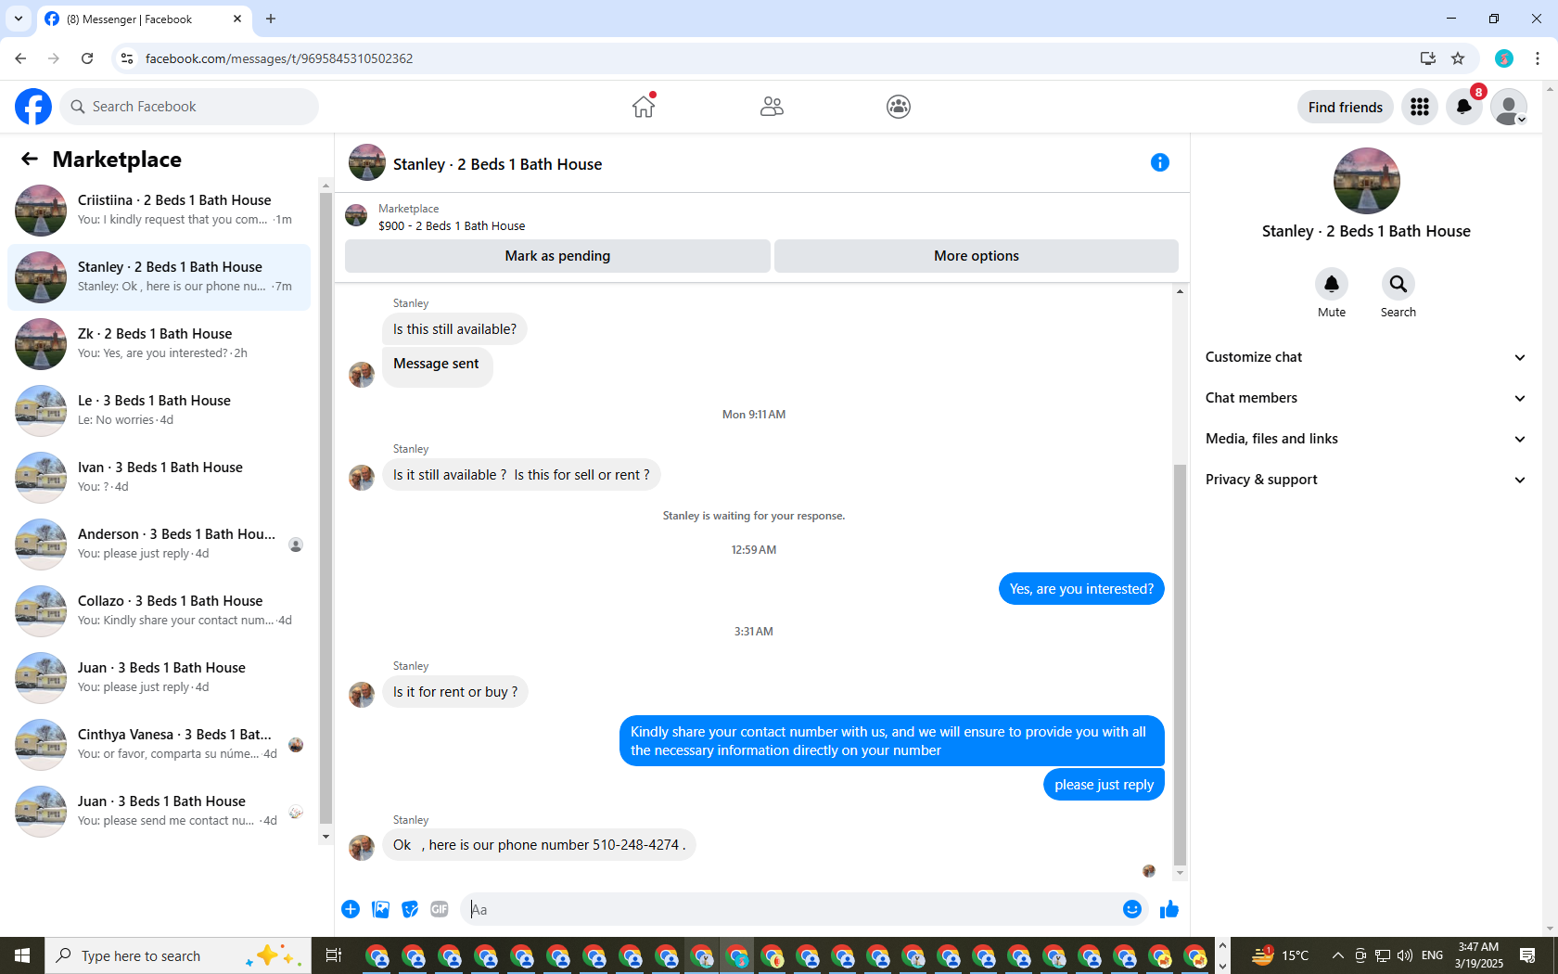Screen dimensions: 1558x974
Task: Open Task View on taskbar
Action: (x=334, y=955)
